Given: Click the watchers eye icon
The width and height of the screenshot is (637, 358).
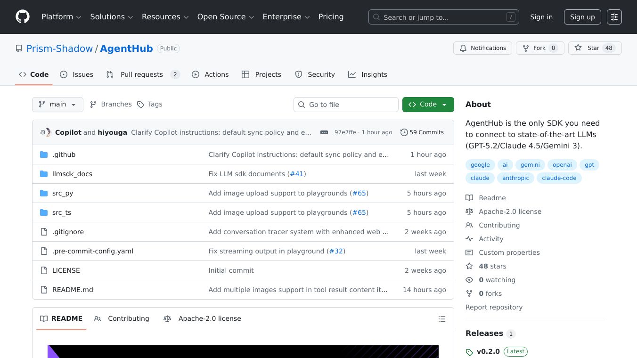Looking at the screenshot, I should click(x=469, y=280).
